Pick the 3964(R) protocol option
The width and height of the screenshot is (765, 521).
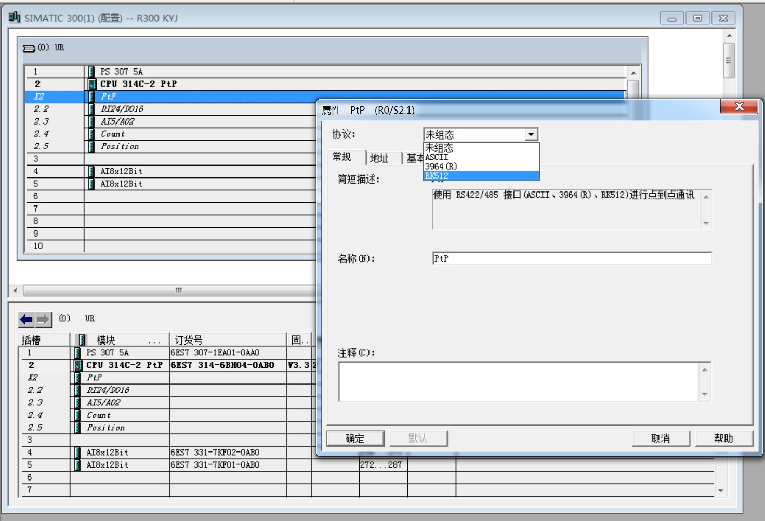tap(481, 167)
